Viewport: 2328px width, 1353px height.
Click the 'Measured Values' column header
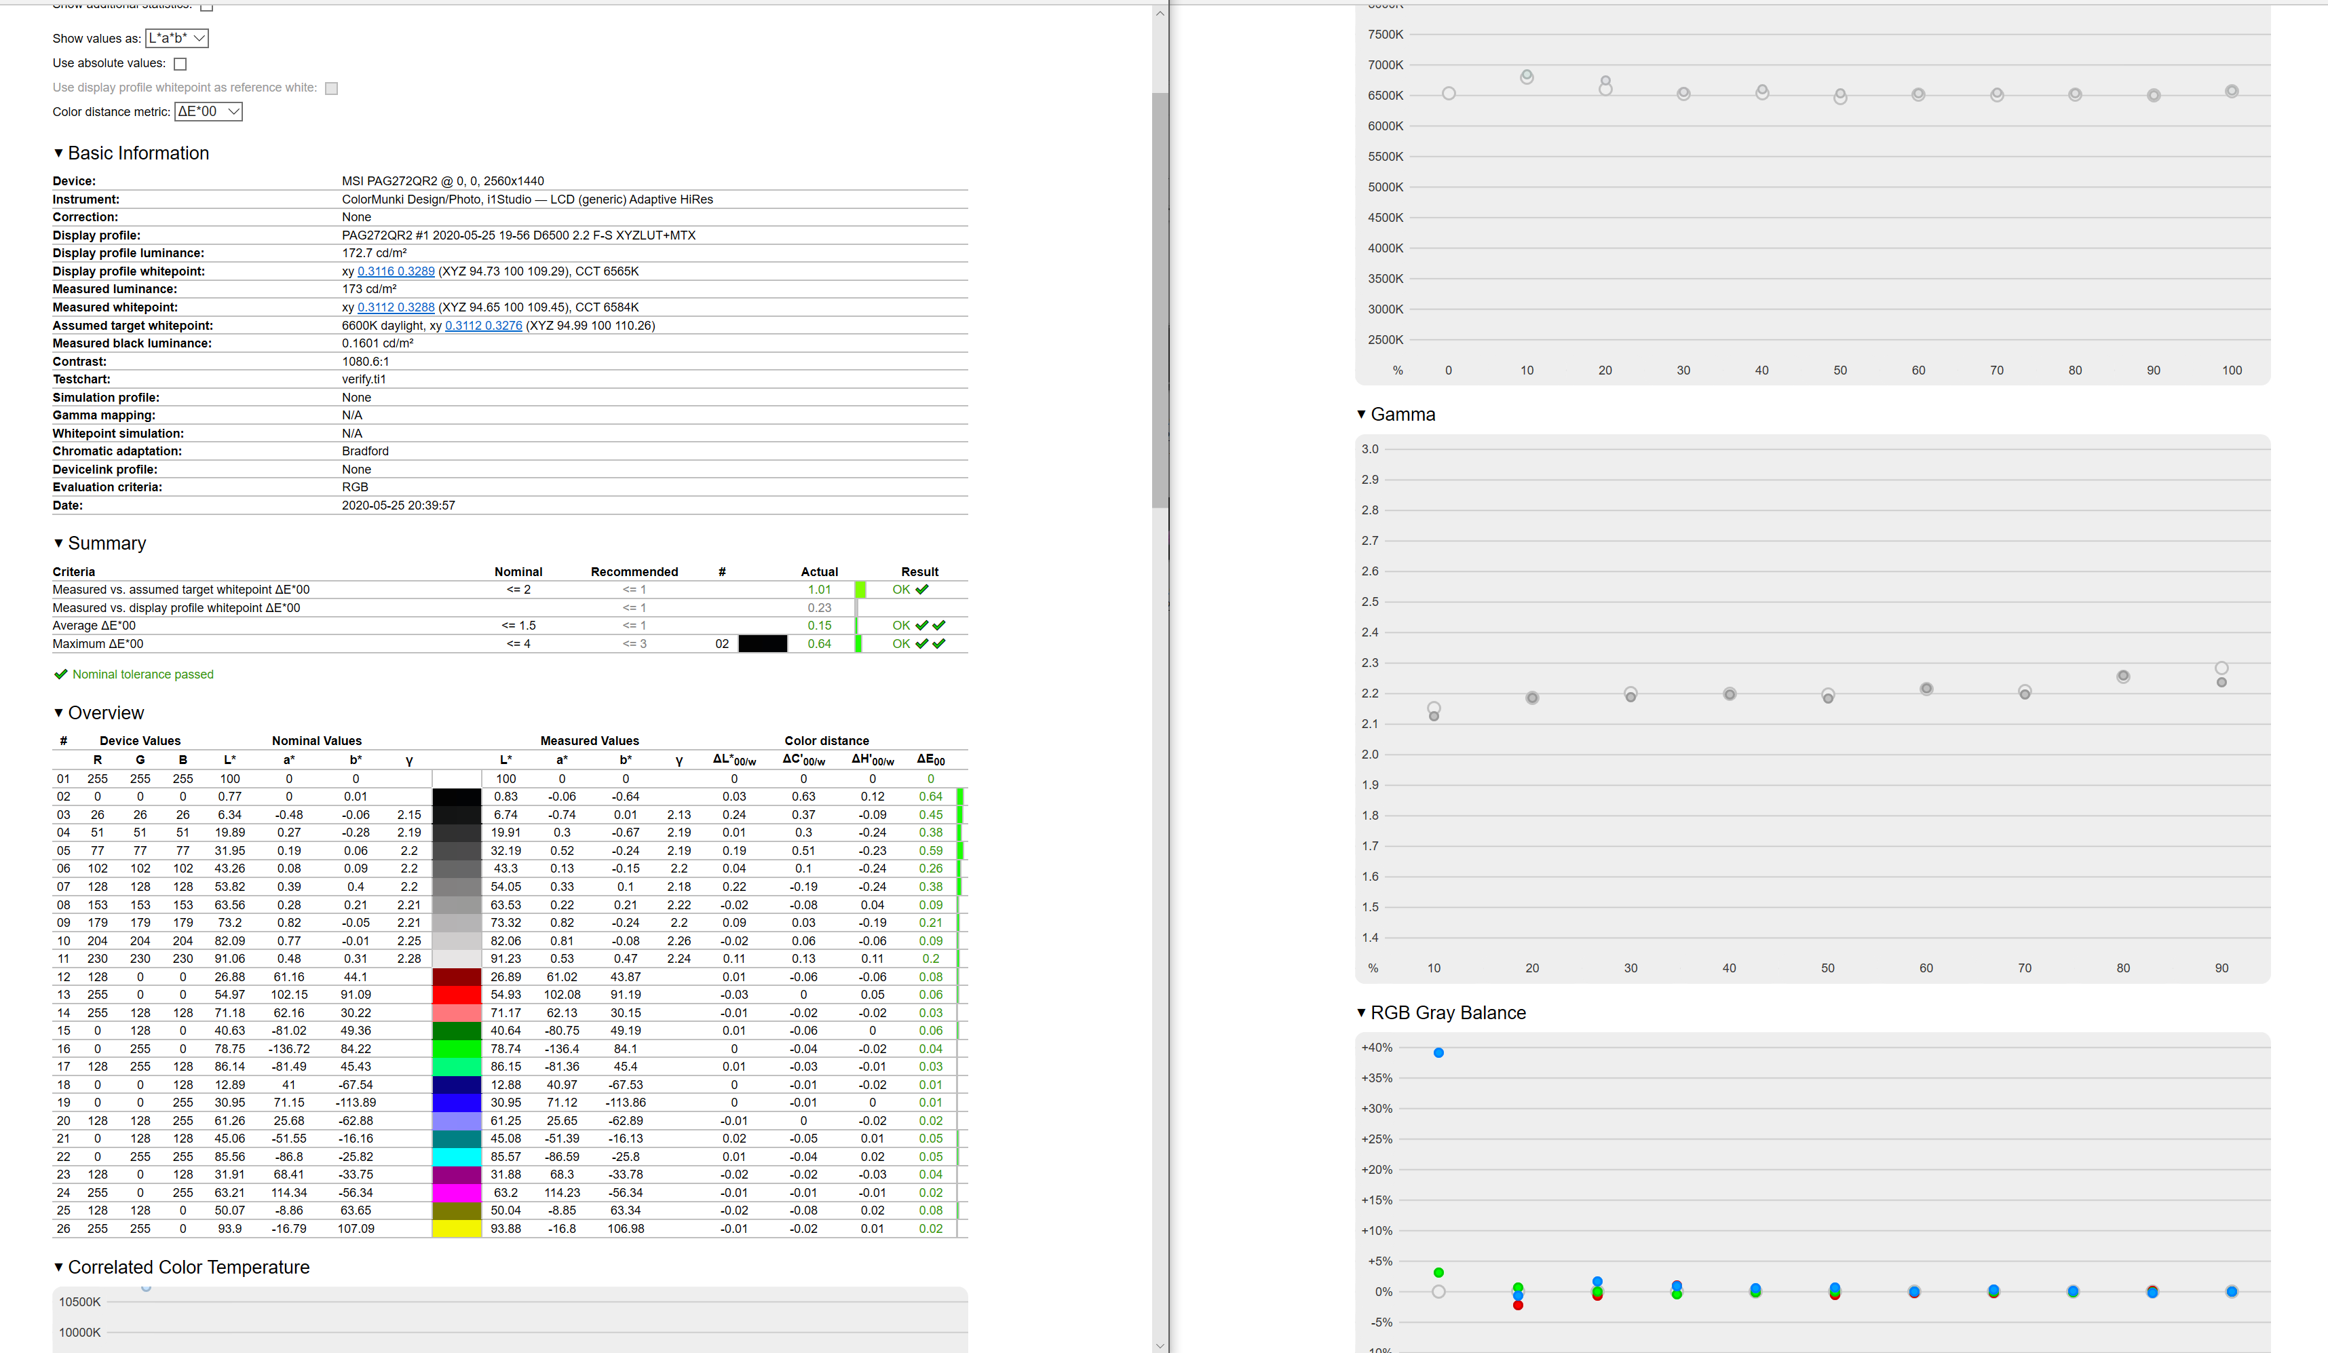click(x=590, y=741)
